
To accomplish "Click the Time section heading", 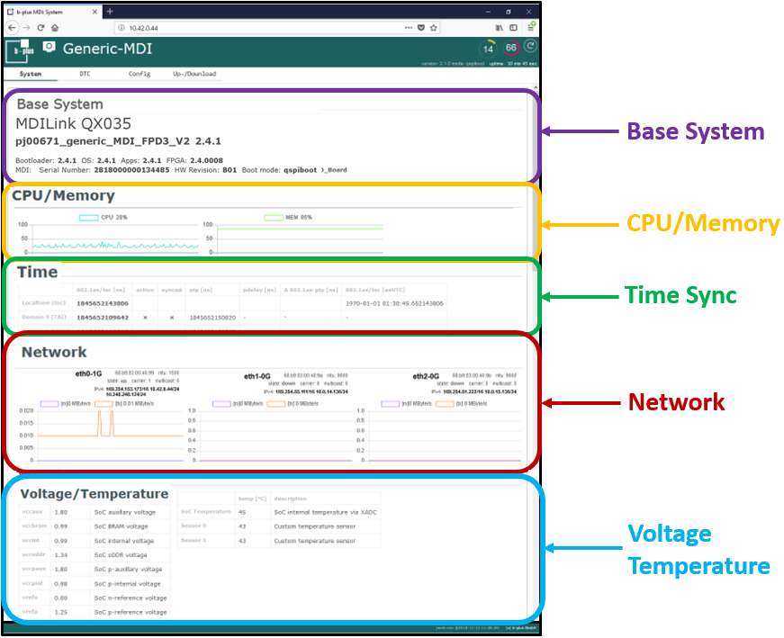I will tap(38, 272).
